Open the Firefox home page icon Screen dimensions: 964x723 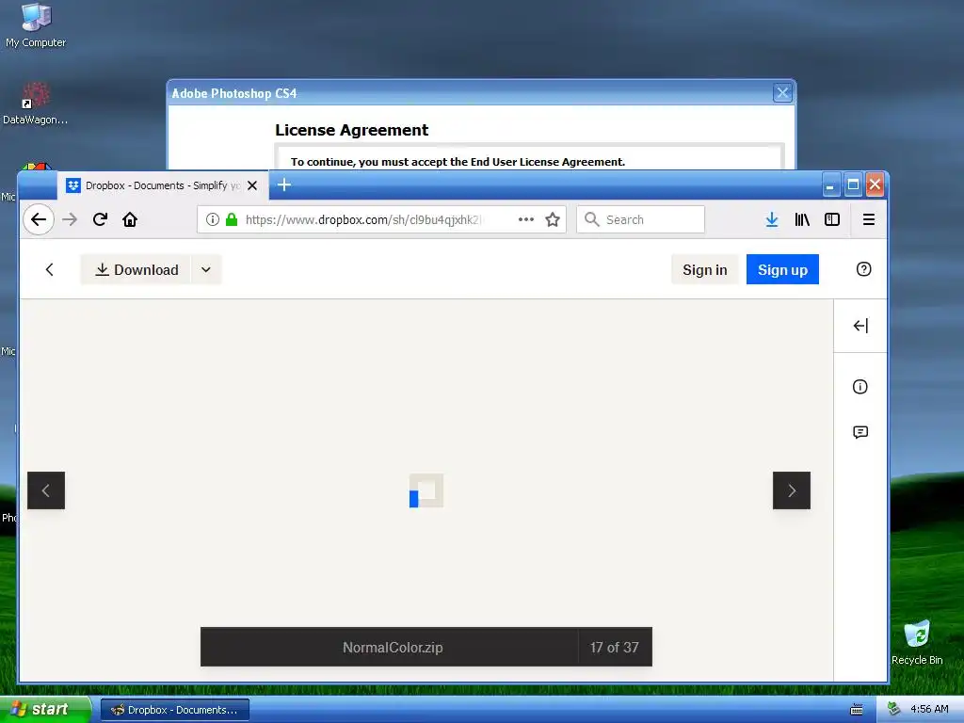[130, 219]
